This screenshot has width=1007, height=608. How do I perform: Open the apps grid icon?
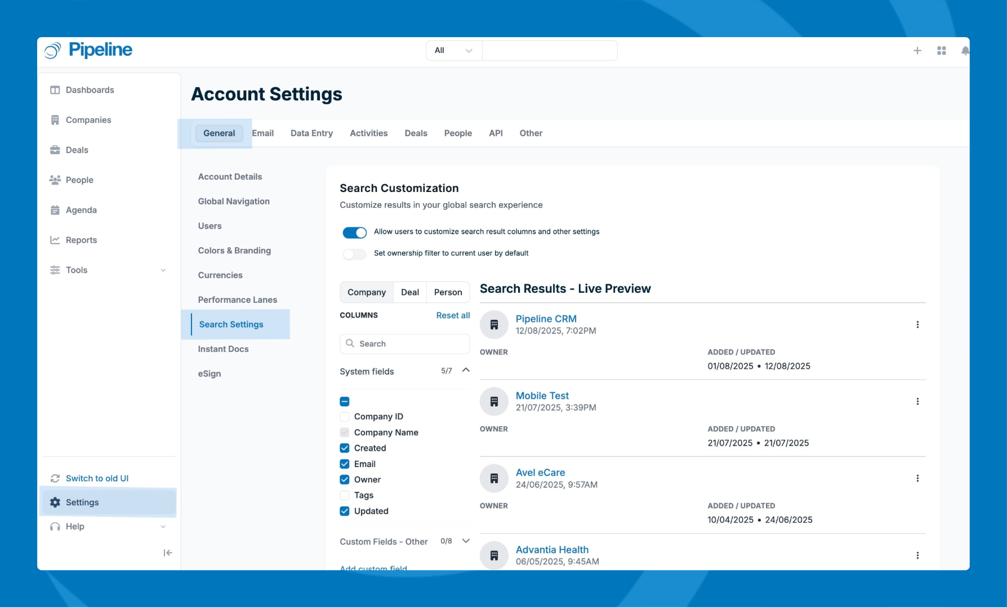pyautogui.click(x=942, y=51)
